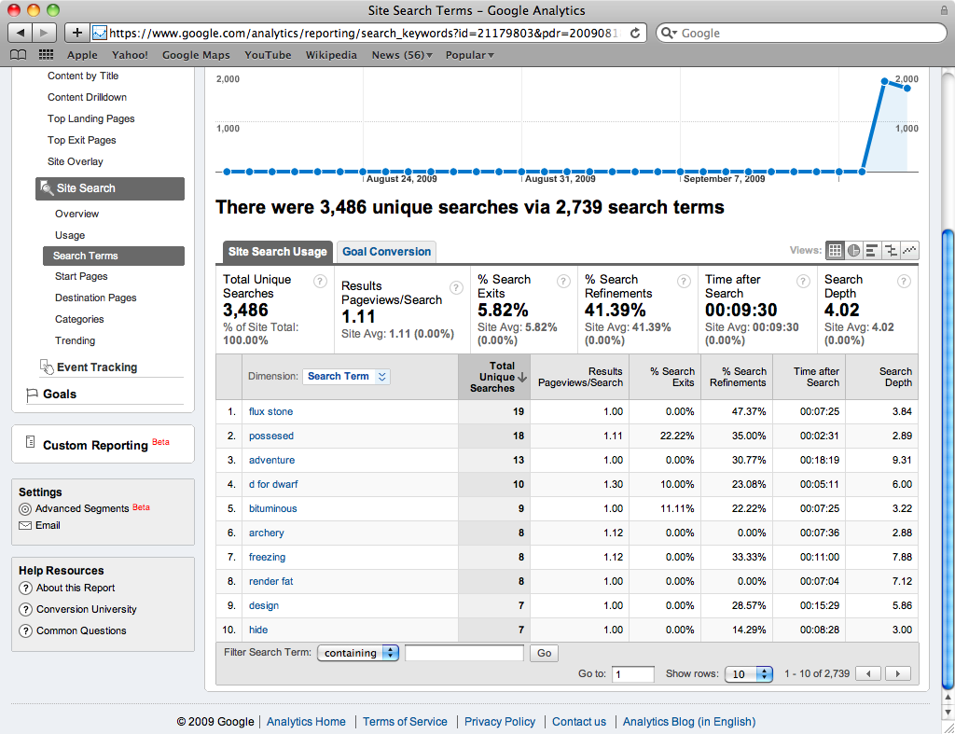The image size is (955, 734).
Task: Open help for Results Pageviews/Search metric
Action: (456, 287)
